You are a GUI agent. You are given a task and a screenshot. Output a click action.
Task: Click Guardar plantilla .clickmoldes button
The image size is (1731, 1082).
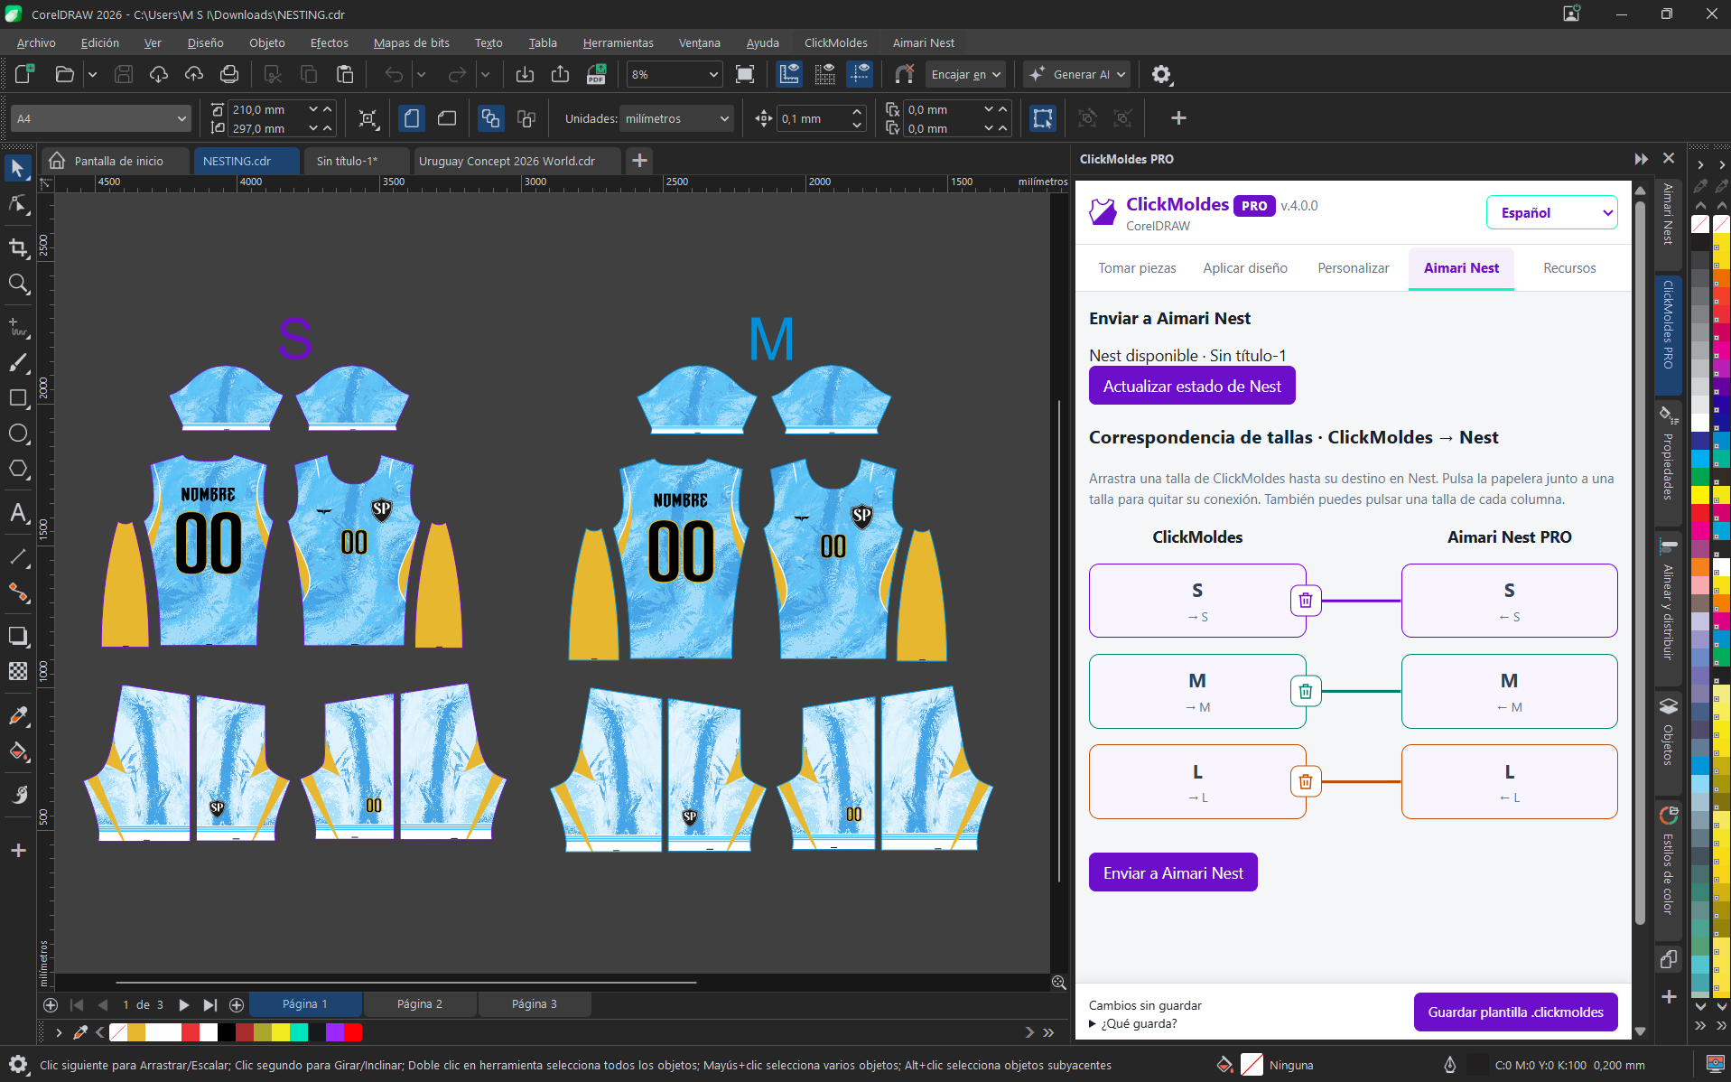[1515, 1012]
